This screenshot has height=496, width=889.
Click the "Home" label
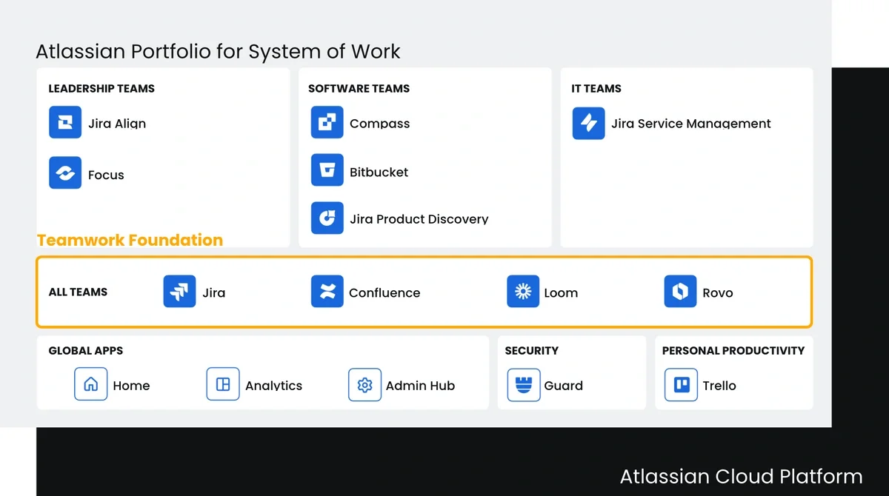coord(131,386)
